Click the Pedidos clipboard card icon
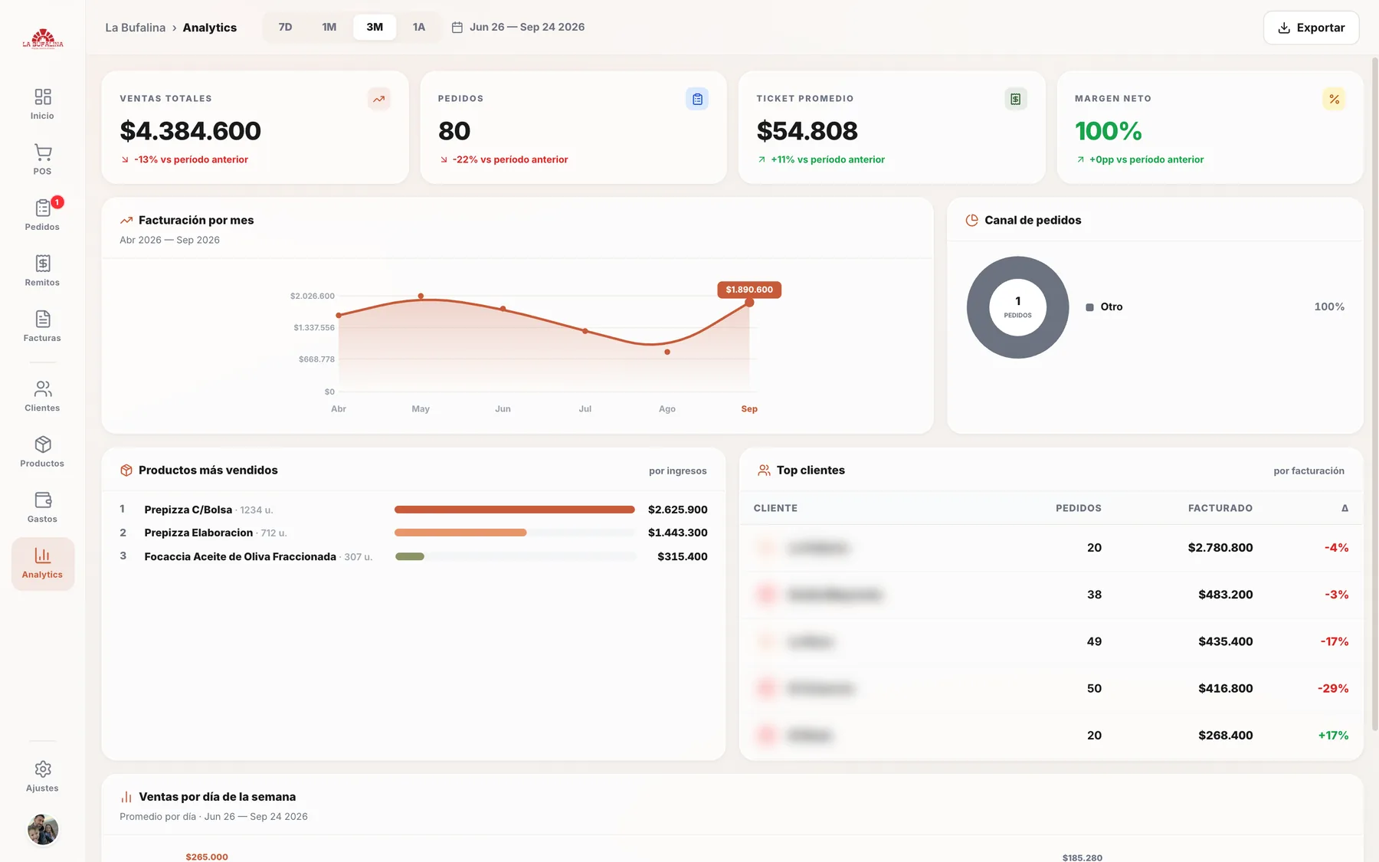The image size is (1379, 862). tap(697, 99)
